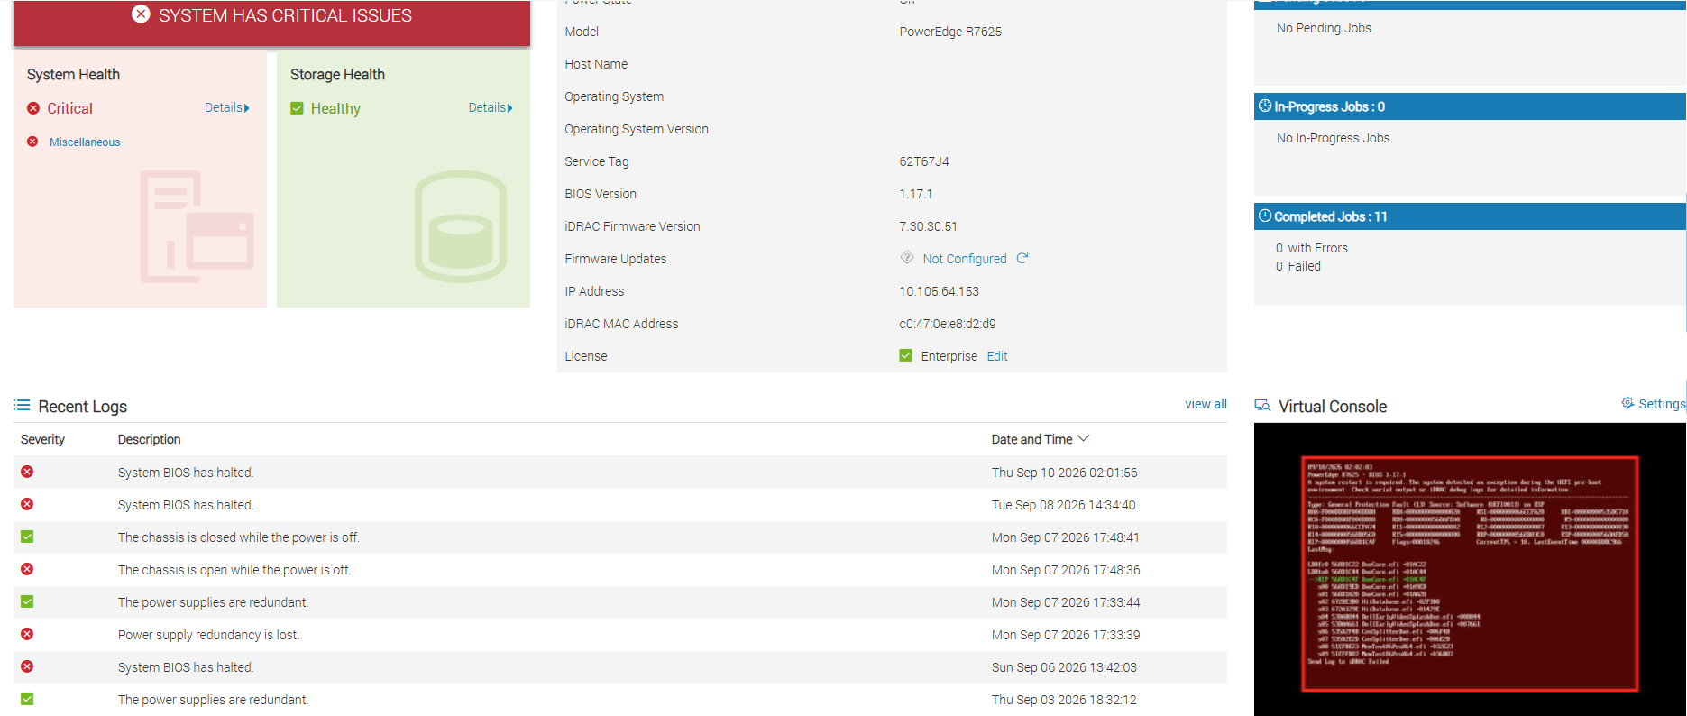Open the Not Configured firmware updates link

click(965, 259)
